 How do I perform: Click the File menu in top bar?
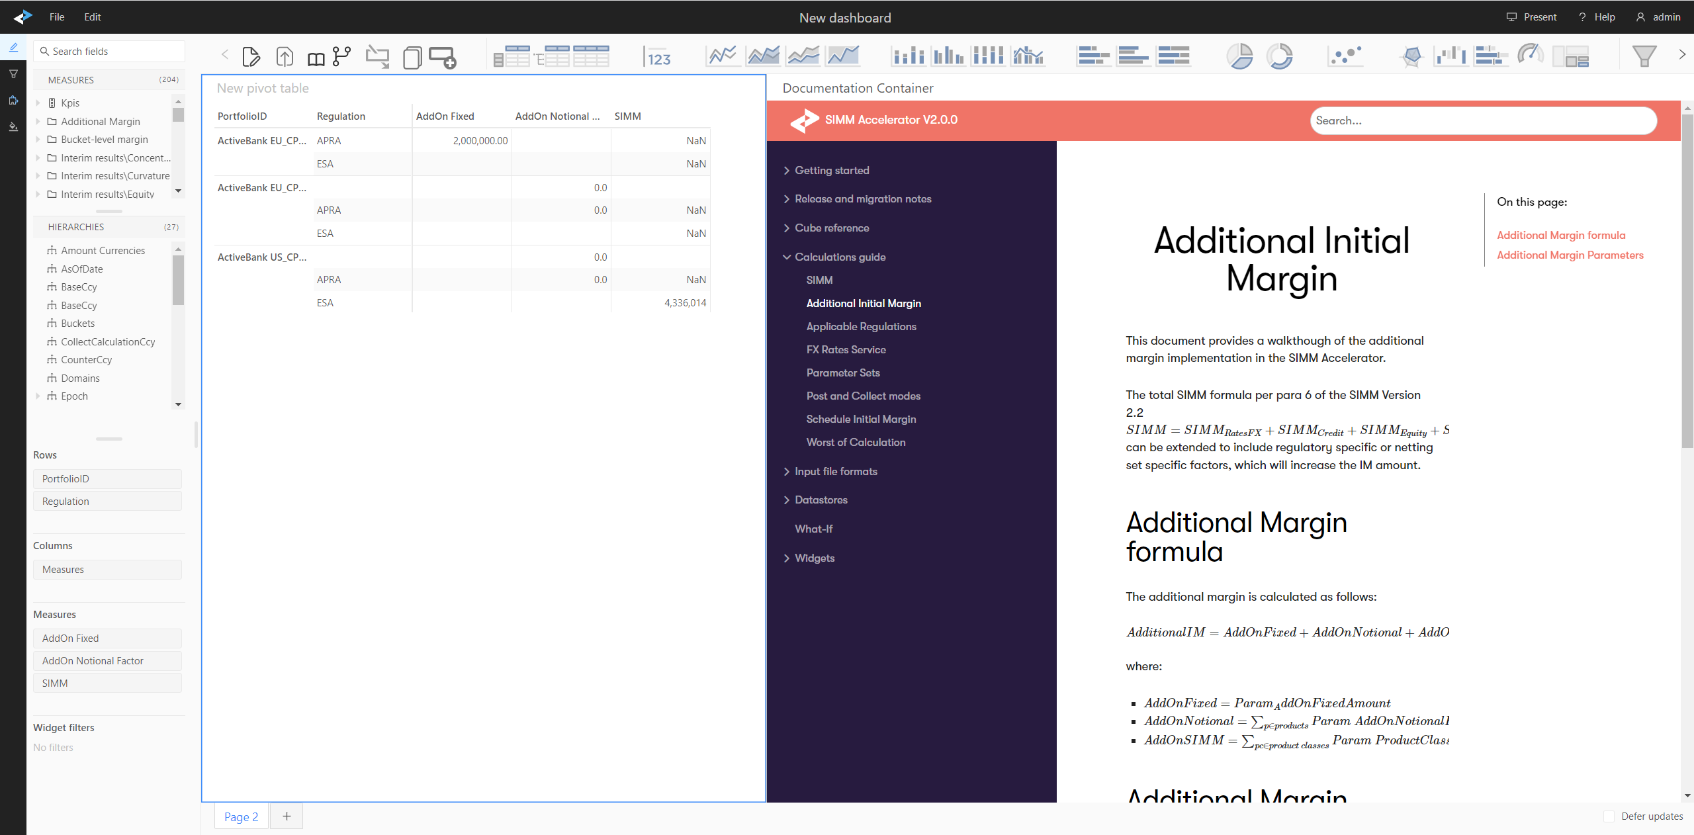coord(56,16)
